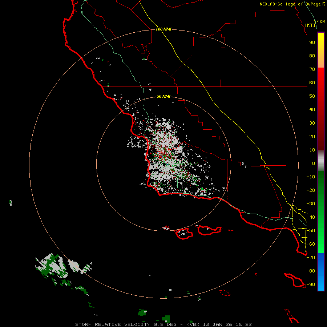
Task: Click the 0 knot scale label
Action: 314,163
